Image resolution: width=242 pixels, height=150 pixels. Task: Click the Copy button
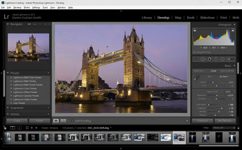[17, 121]
